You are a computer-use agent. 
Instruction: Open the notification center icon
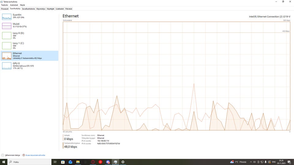(289, 162)
